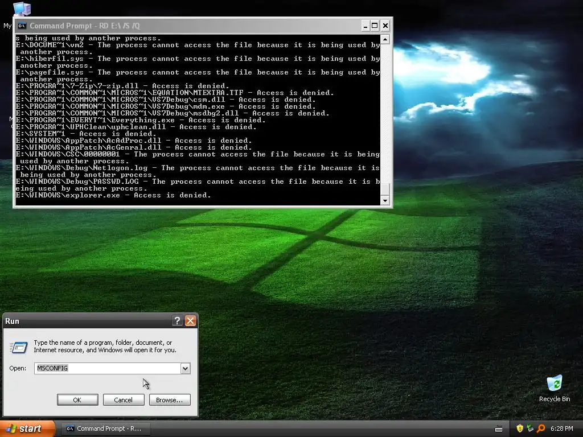Click the mdm.exe access denied line

pyautogui.click(x=166, y=106)
